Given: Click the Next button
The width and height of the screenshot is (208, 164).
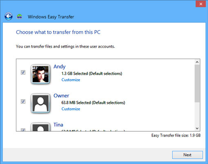Looking at the screenshot, I should (188, 155).
